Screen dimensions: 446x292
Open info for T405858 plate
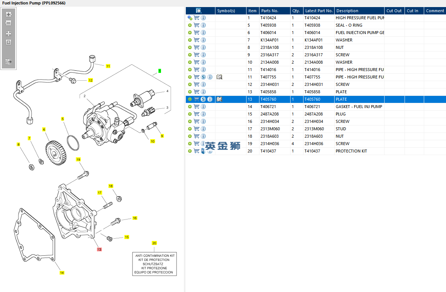coord(203,92)
